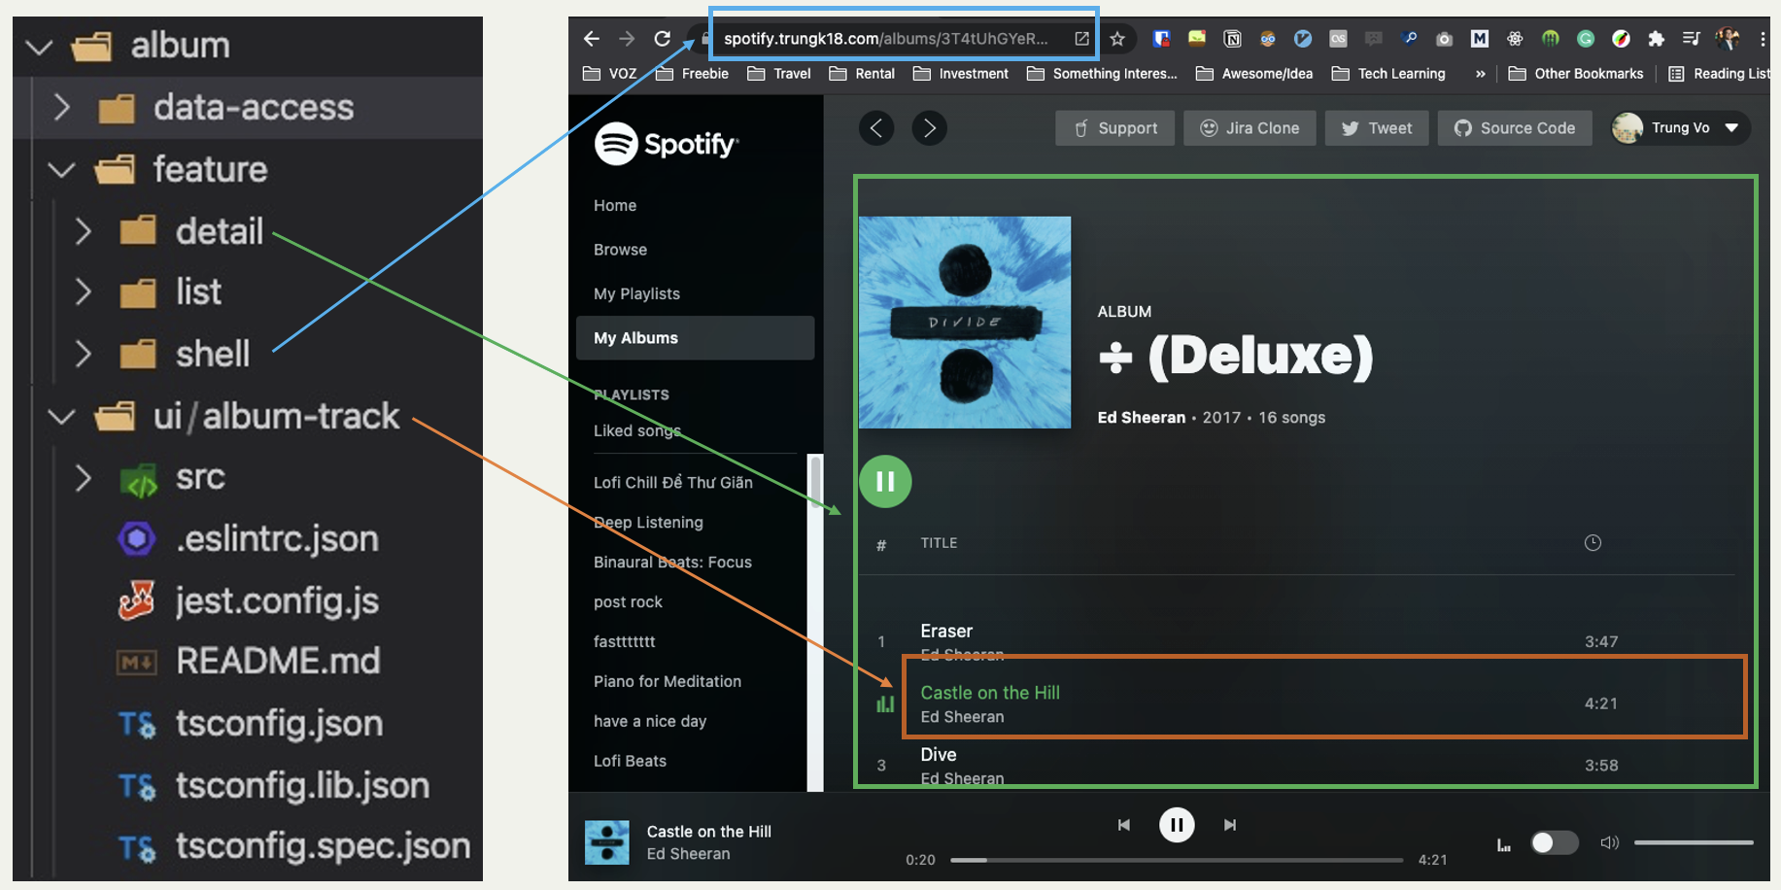1781x890 pixels.
Task: Show more bookmarks with the double chevron
Action: click(x=1480, y=74)
